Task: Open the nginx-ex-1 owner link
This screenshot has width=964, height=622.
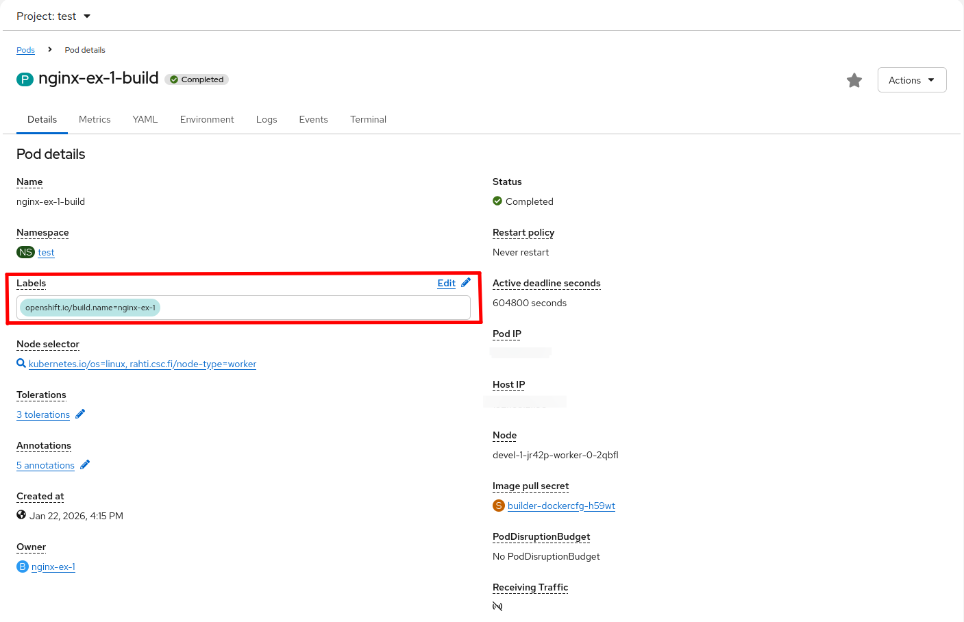Action: [x=53, y=567]
